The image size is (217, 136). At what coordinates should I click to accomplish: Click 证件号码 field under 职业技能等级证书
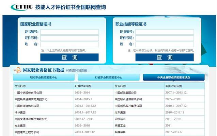click(165, 38)
